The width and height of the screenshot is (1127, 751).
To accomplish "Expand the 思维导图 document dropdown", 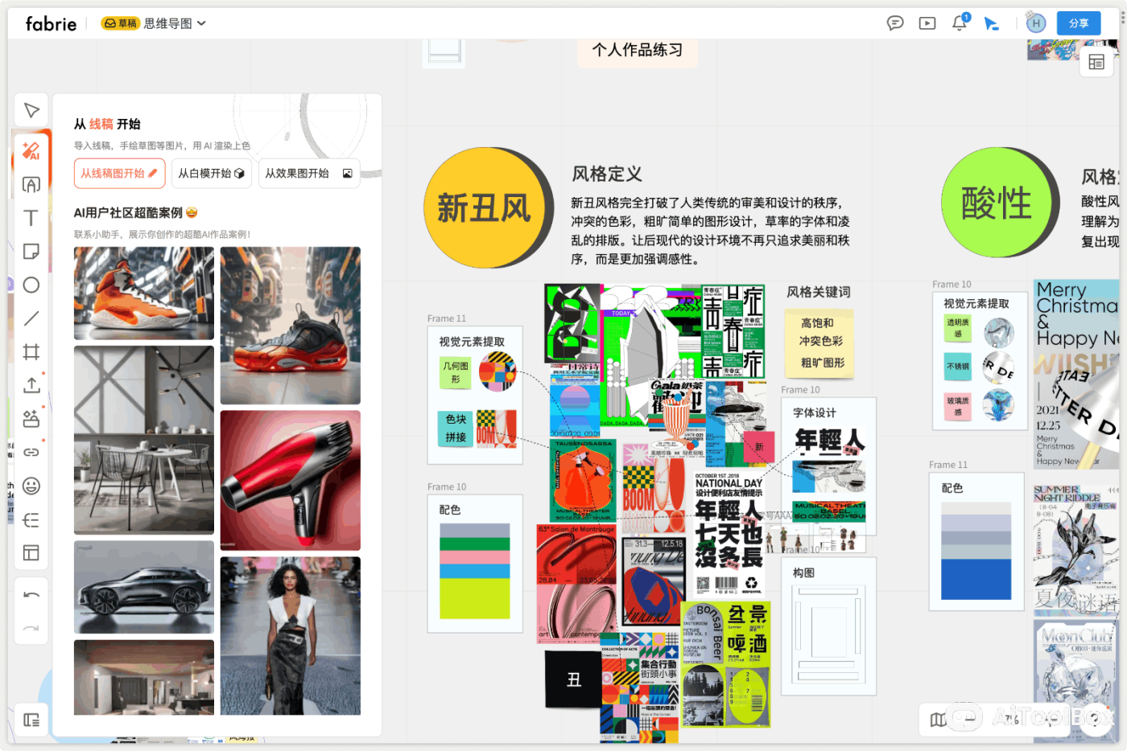I will point(201,23).
